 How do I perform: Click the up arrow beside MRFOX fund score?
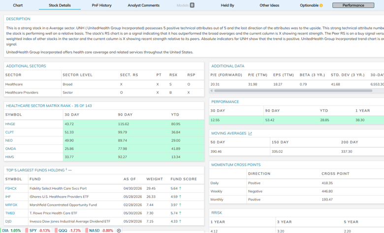tap(180, 205)
